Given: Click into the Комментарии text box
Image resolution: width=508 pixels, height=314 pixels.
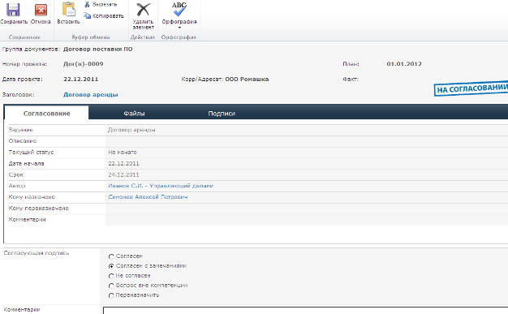Looking at the screenshot, I should 305,311.
